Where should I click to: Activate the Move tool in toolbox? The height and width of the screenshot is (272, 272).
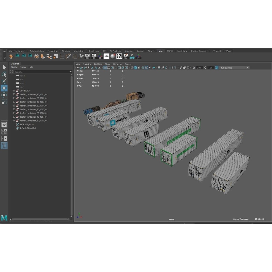click(x=4, y=88)
